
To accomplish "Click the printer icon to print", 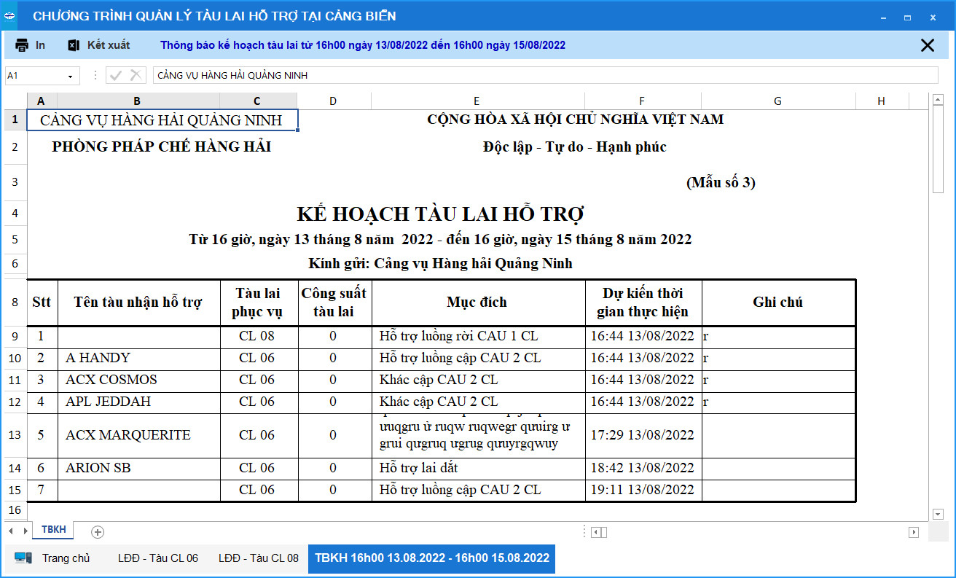I will (23, 45).
